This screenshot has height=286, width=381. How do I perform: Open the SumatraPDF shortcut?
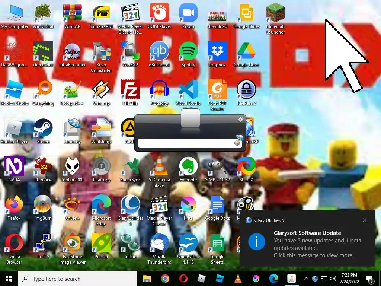tap(101, 16)
